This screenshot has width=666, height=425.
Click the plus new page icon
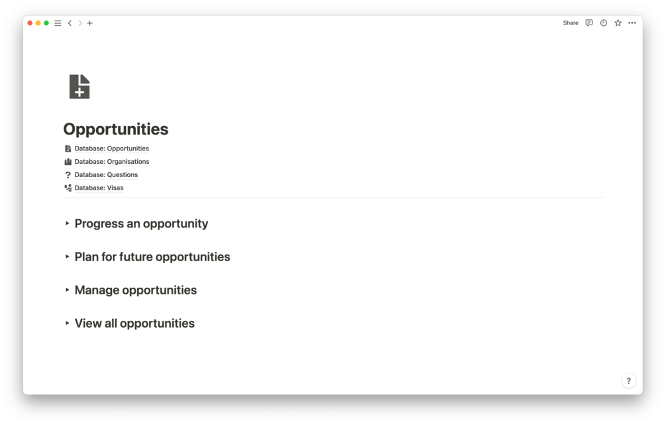click(90, 23)
